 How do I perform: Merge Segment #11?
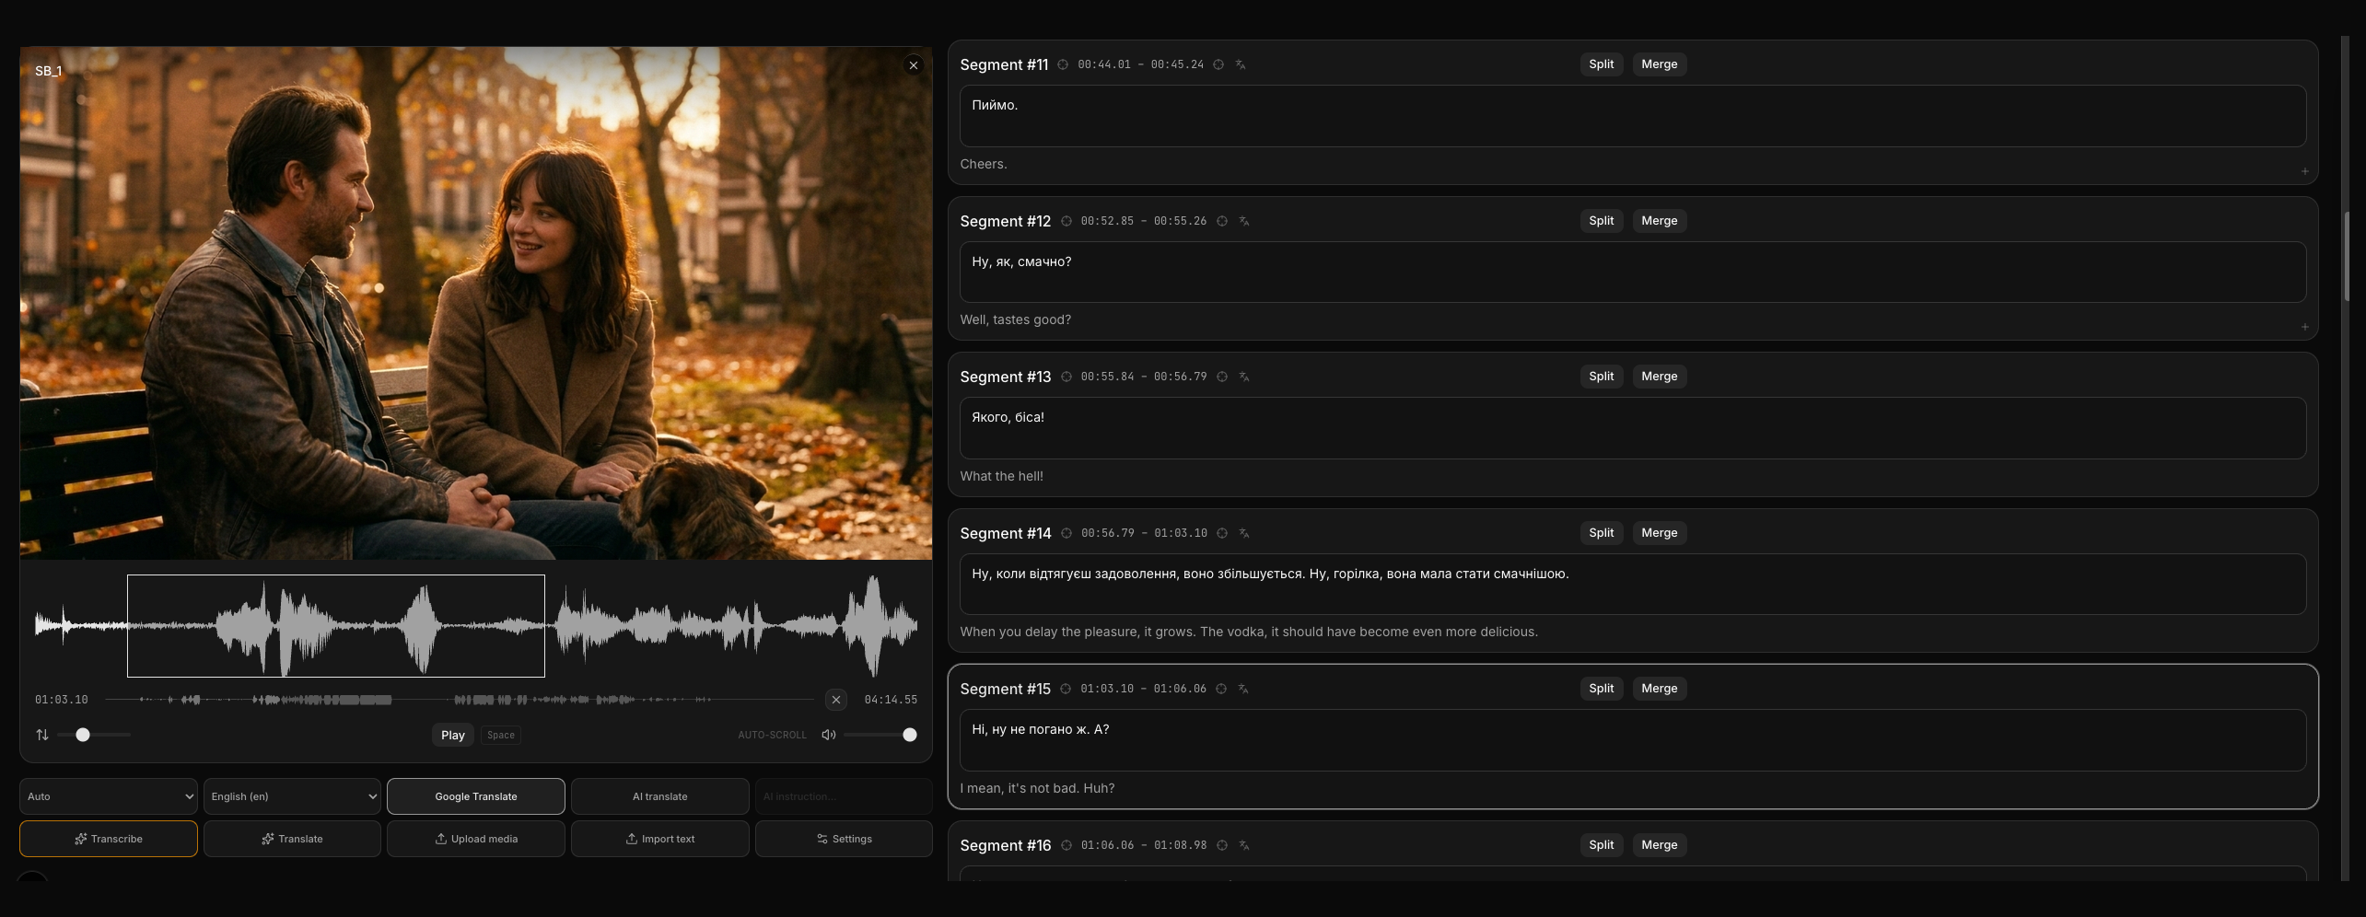1660,64
